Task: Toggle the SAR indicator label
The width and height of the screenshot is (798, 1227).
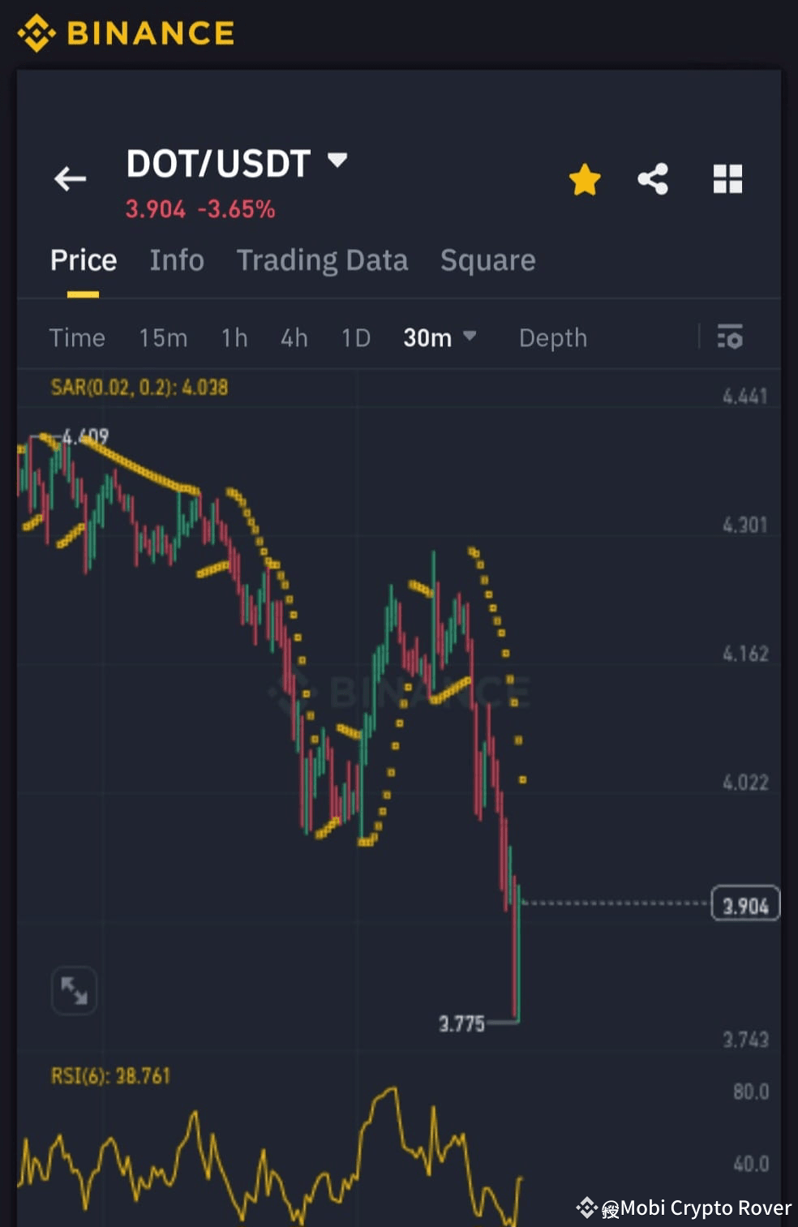Action: click(x=138, y=388)
